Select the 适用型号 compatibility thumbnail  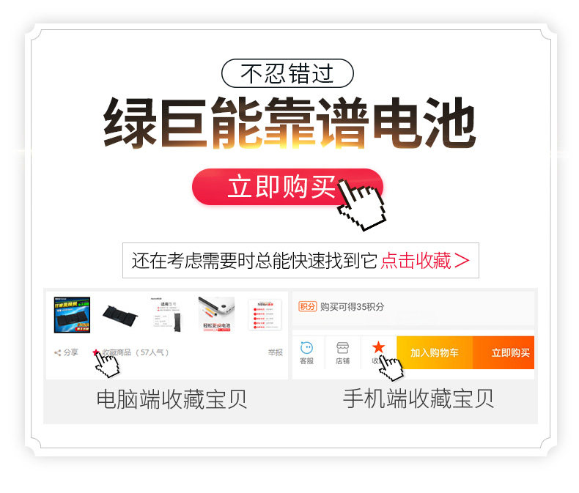point(168,315)
